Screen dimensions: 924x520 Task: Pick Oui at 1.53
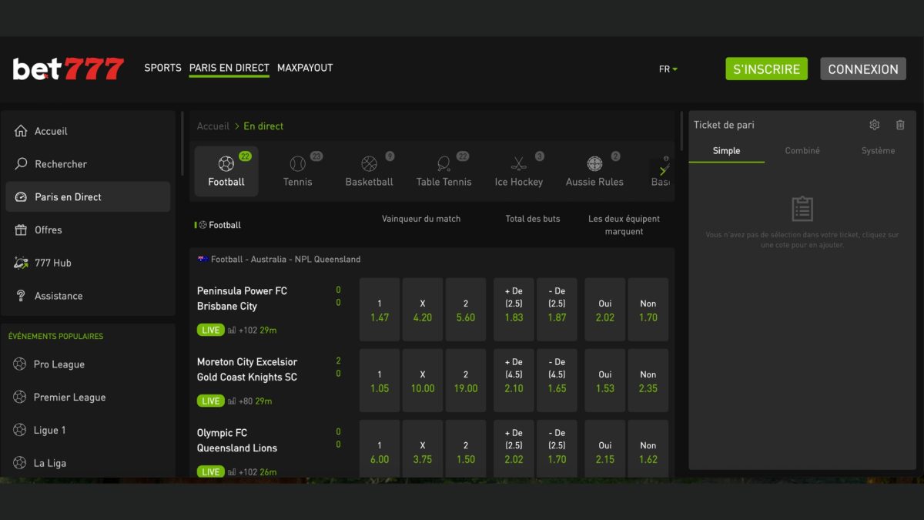click(605, 381)
